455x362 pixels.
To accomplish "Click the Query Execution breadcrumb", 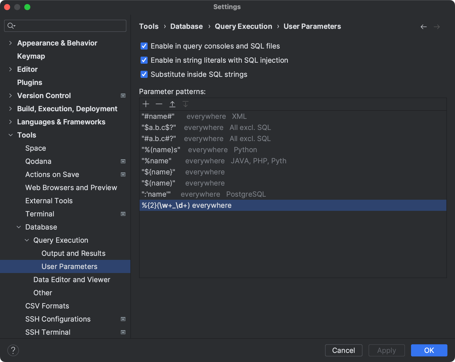I will click(x=243, y=26).
